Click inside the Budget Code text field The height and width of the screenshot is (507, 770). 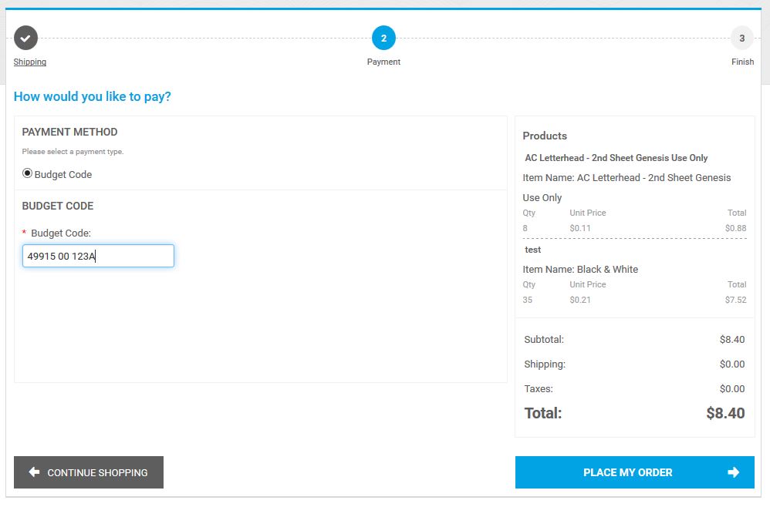click(x=98, y=255)
